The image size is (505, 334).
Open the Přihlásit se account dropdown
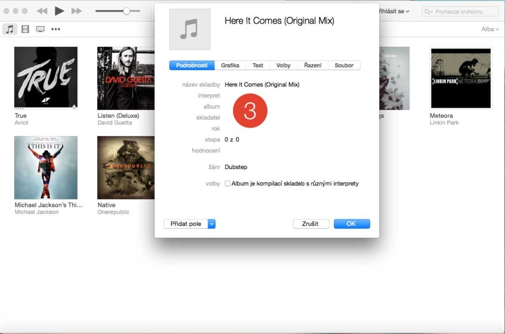pos(394,11)
